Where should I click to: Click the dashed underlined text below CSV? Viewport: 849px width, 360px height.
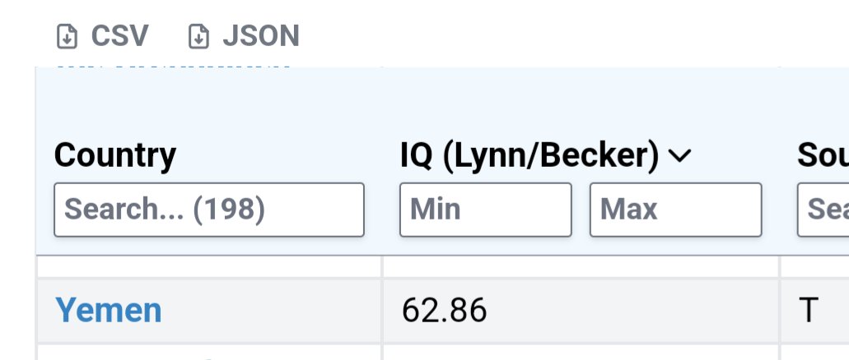173,67
